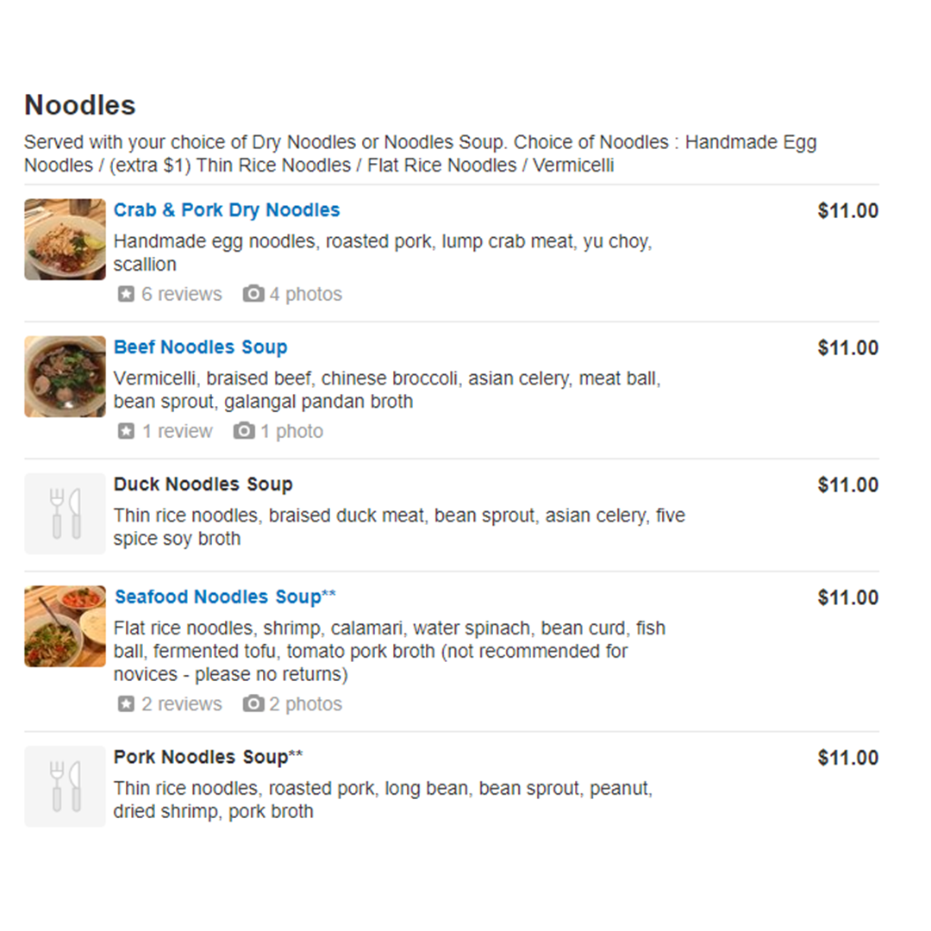View the 2 reviews of Seafood Noodles Soup
The height and width of the screenshot is (931, 931).
[182, 703]
